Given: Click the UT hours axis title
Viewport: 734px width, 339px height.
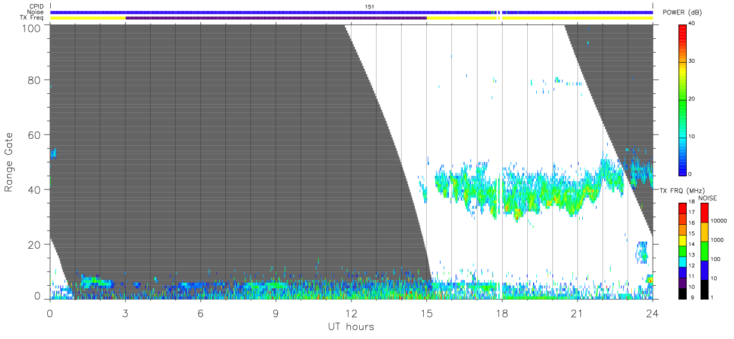Looking at the screenshot, I should (351, 326).
